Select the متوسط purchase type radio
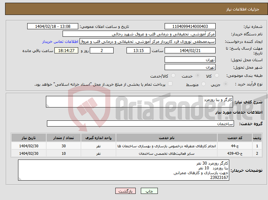The width and height of the screenshot is (268, 200). [x=203, y=84]
